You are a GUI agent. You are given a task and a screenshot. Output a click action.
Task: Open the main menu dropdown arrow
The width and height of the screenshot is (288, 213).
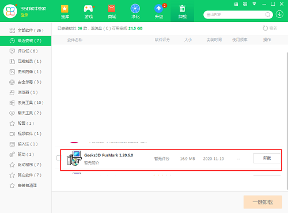(254, 4)
